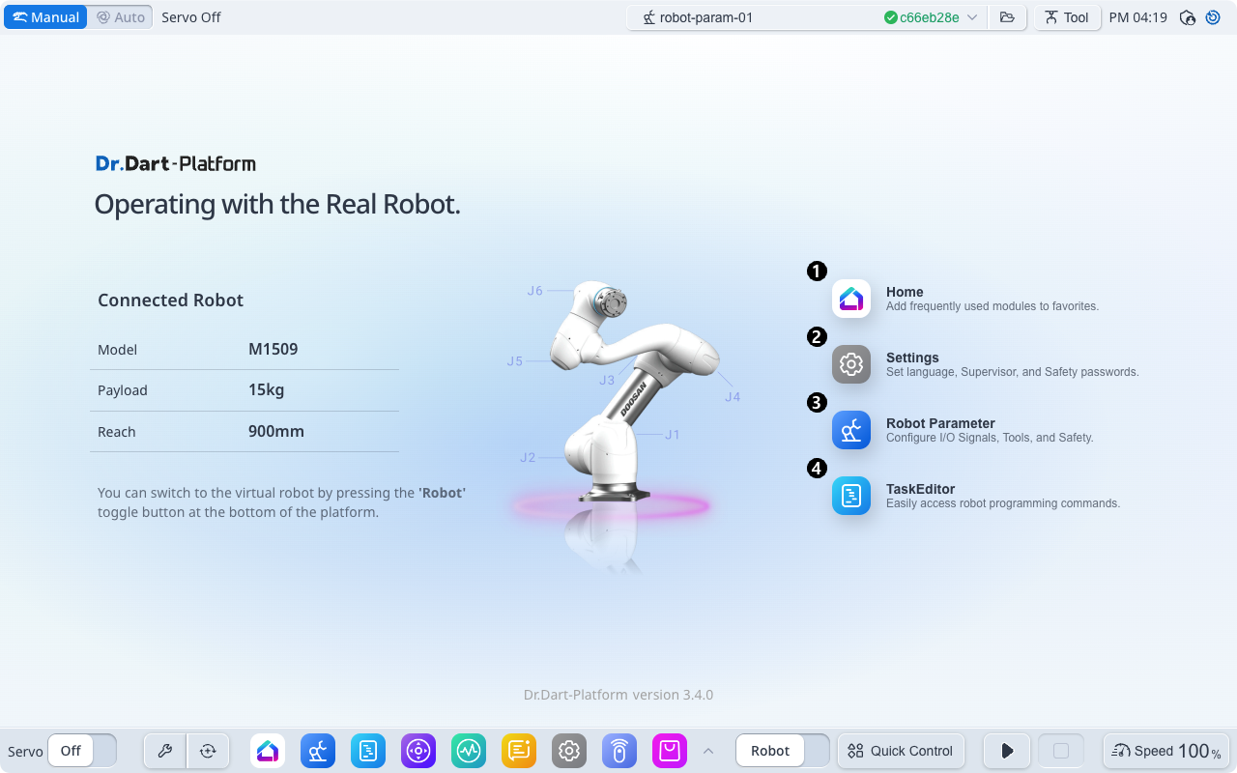Open Home module in bottom dock
This screenshot has width=1237, height=773.
[x=268, y=751]
